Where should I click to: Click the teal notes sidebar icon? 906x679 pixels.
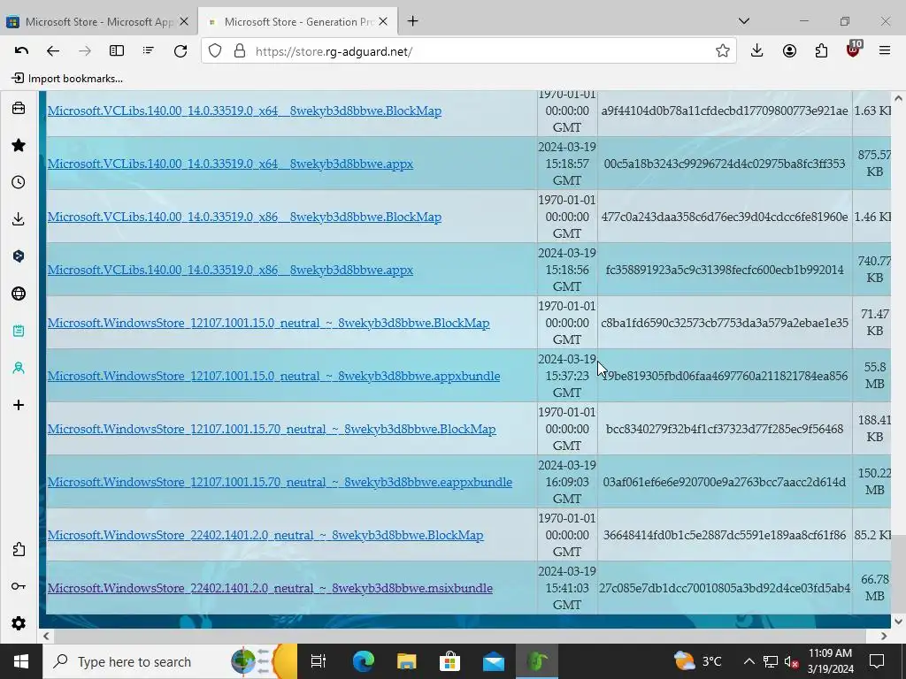[19, 331]
